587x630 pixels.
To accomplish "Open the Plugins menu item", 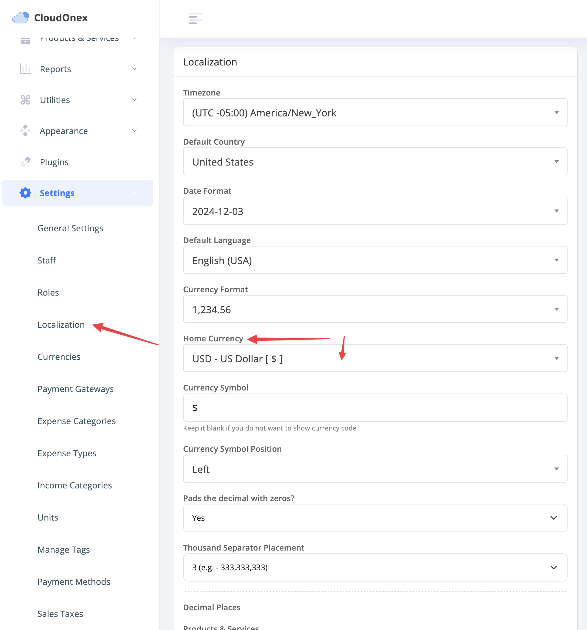I will click(x=54, y=162).
